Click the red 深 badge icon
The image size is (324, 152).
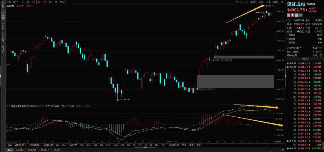tap(289, 15)
